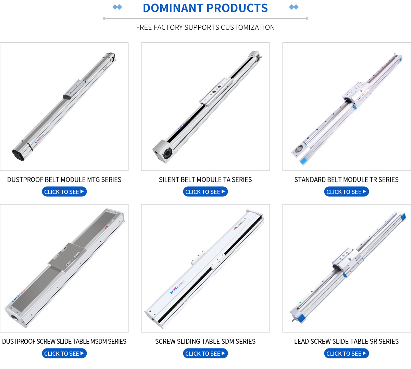This screenshot has width=411, height=369.
Task: Open the Lead Screw Slide Table SR image
Action: pyautogui.click(x=347, y=268)
